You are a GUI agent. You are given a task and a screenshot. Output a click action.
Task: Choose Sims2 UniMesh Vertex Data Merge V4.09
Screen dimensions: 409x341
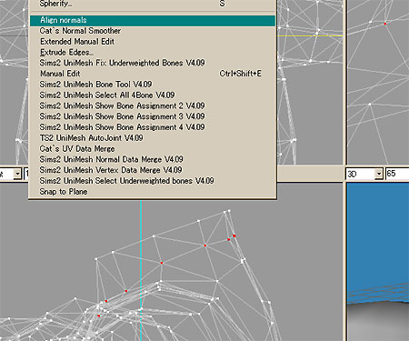point(153,170)
